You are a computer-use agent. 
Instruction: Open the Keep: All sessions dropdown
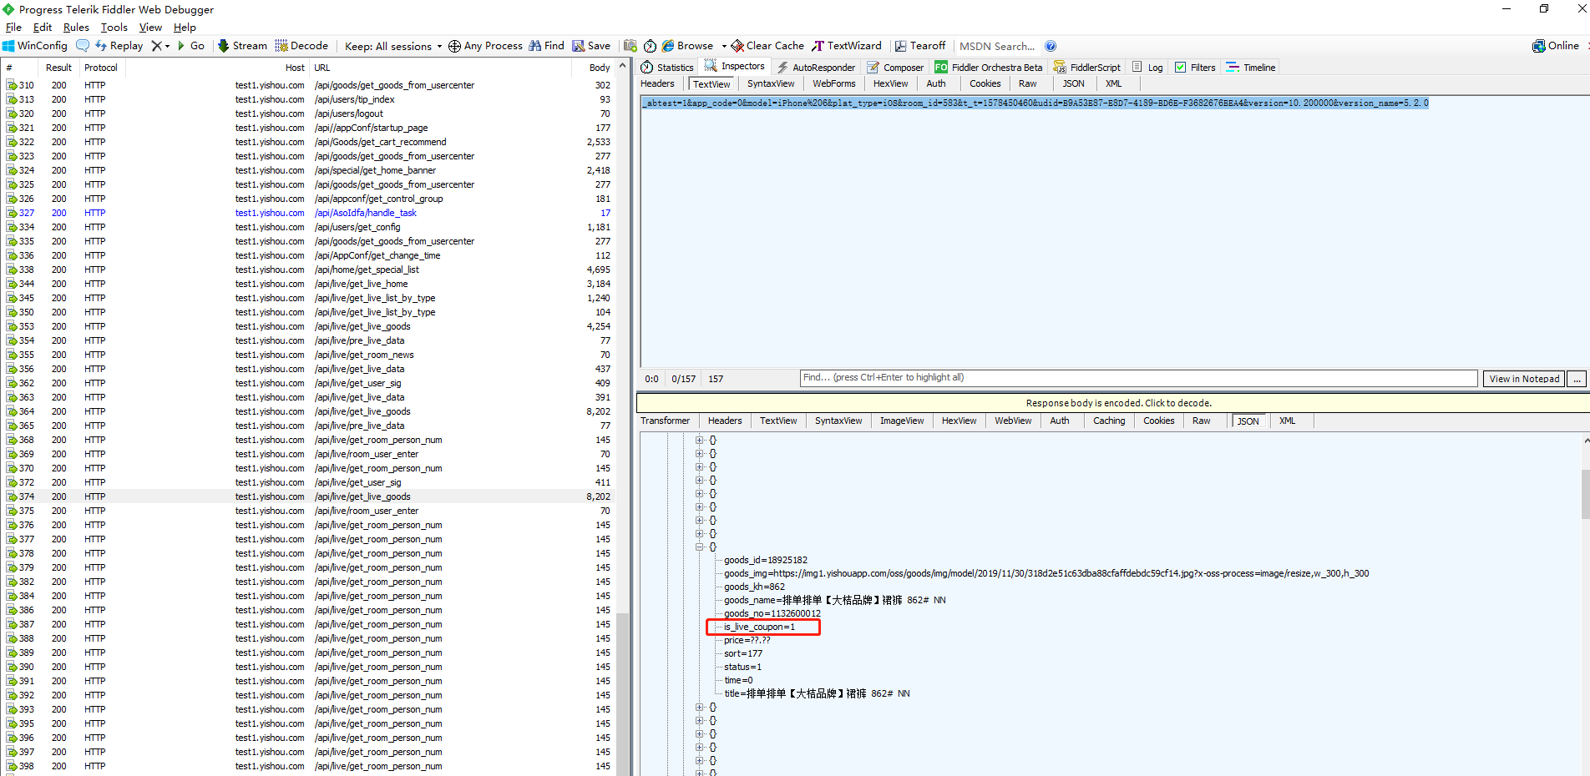click(x=393, y=46)
